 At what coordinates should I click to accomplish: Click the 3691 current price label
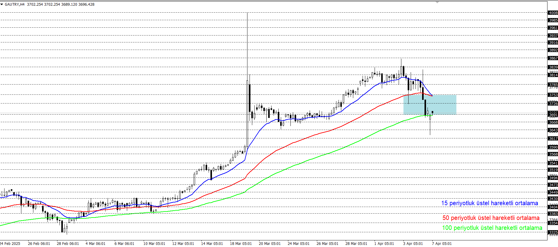click(553, 115)
